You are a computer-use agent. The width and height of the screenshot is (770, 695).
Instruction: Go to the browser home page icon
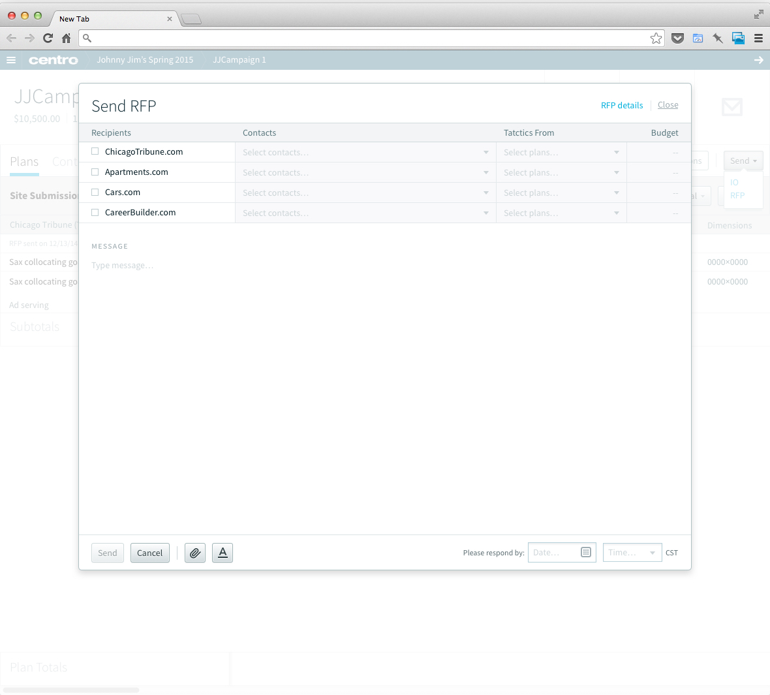tap(67, 38)
